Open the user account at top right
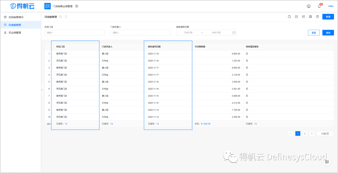Screen dimensions: 338x173 point(330,6)
